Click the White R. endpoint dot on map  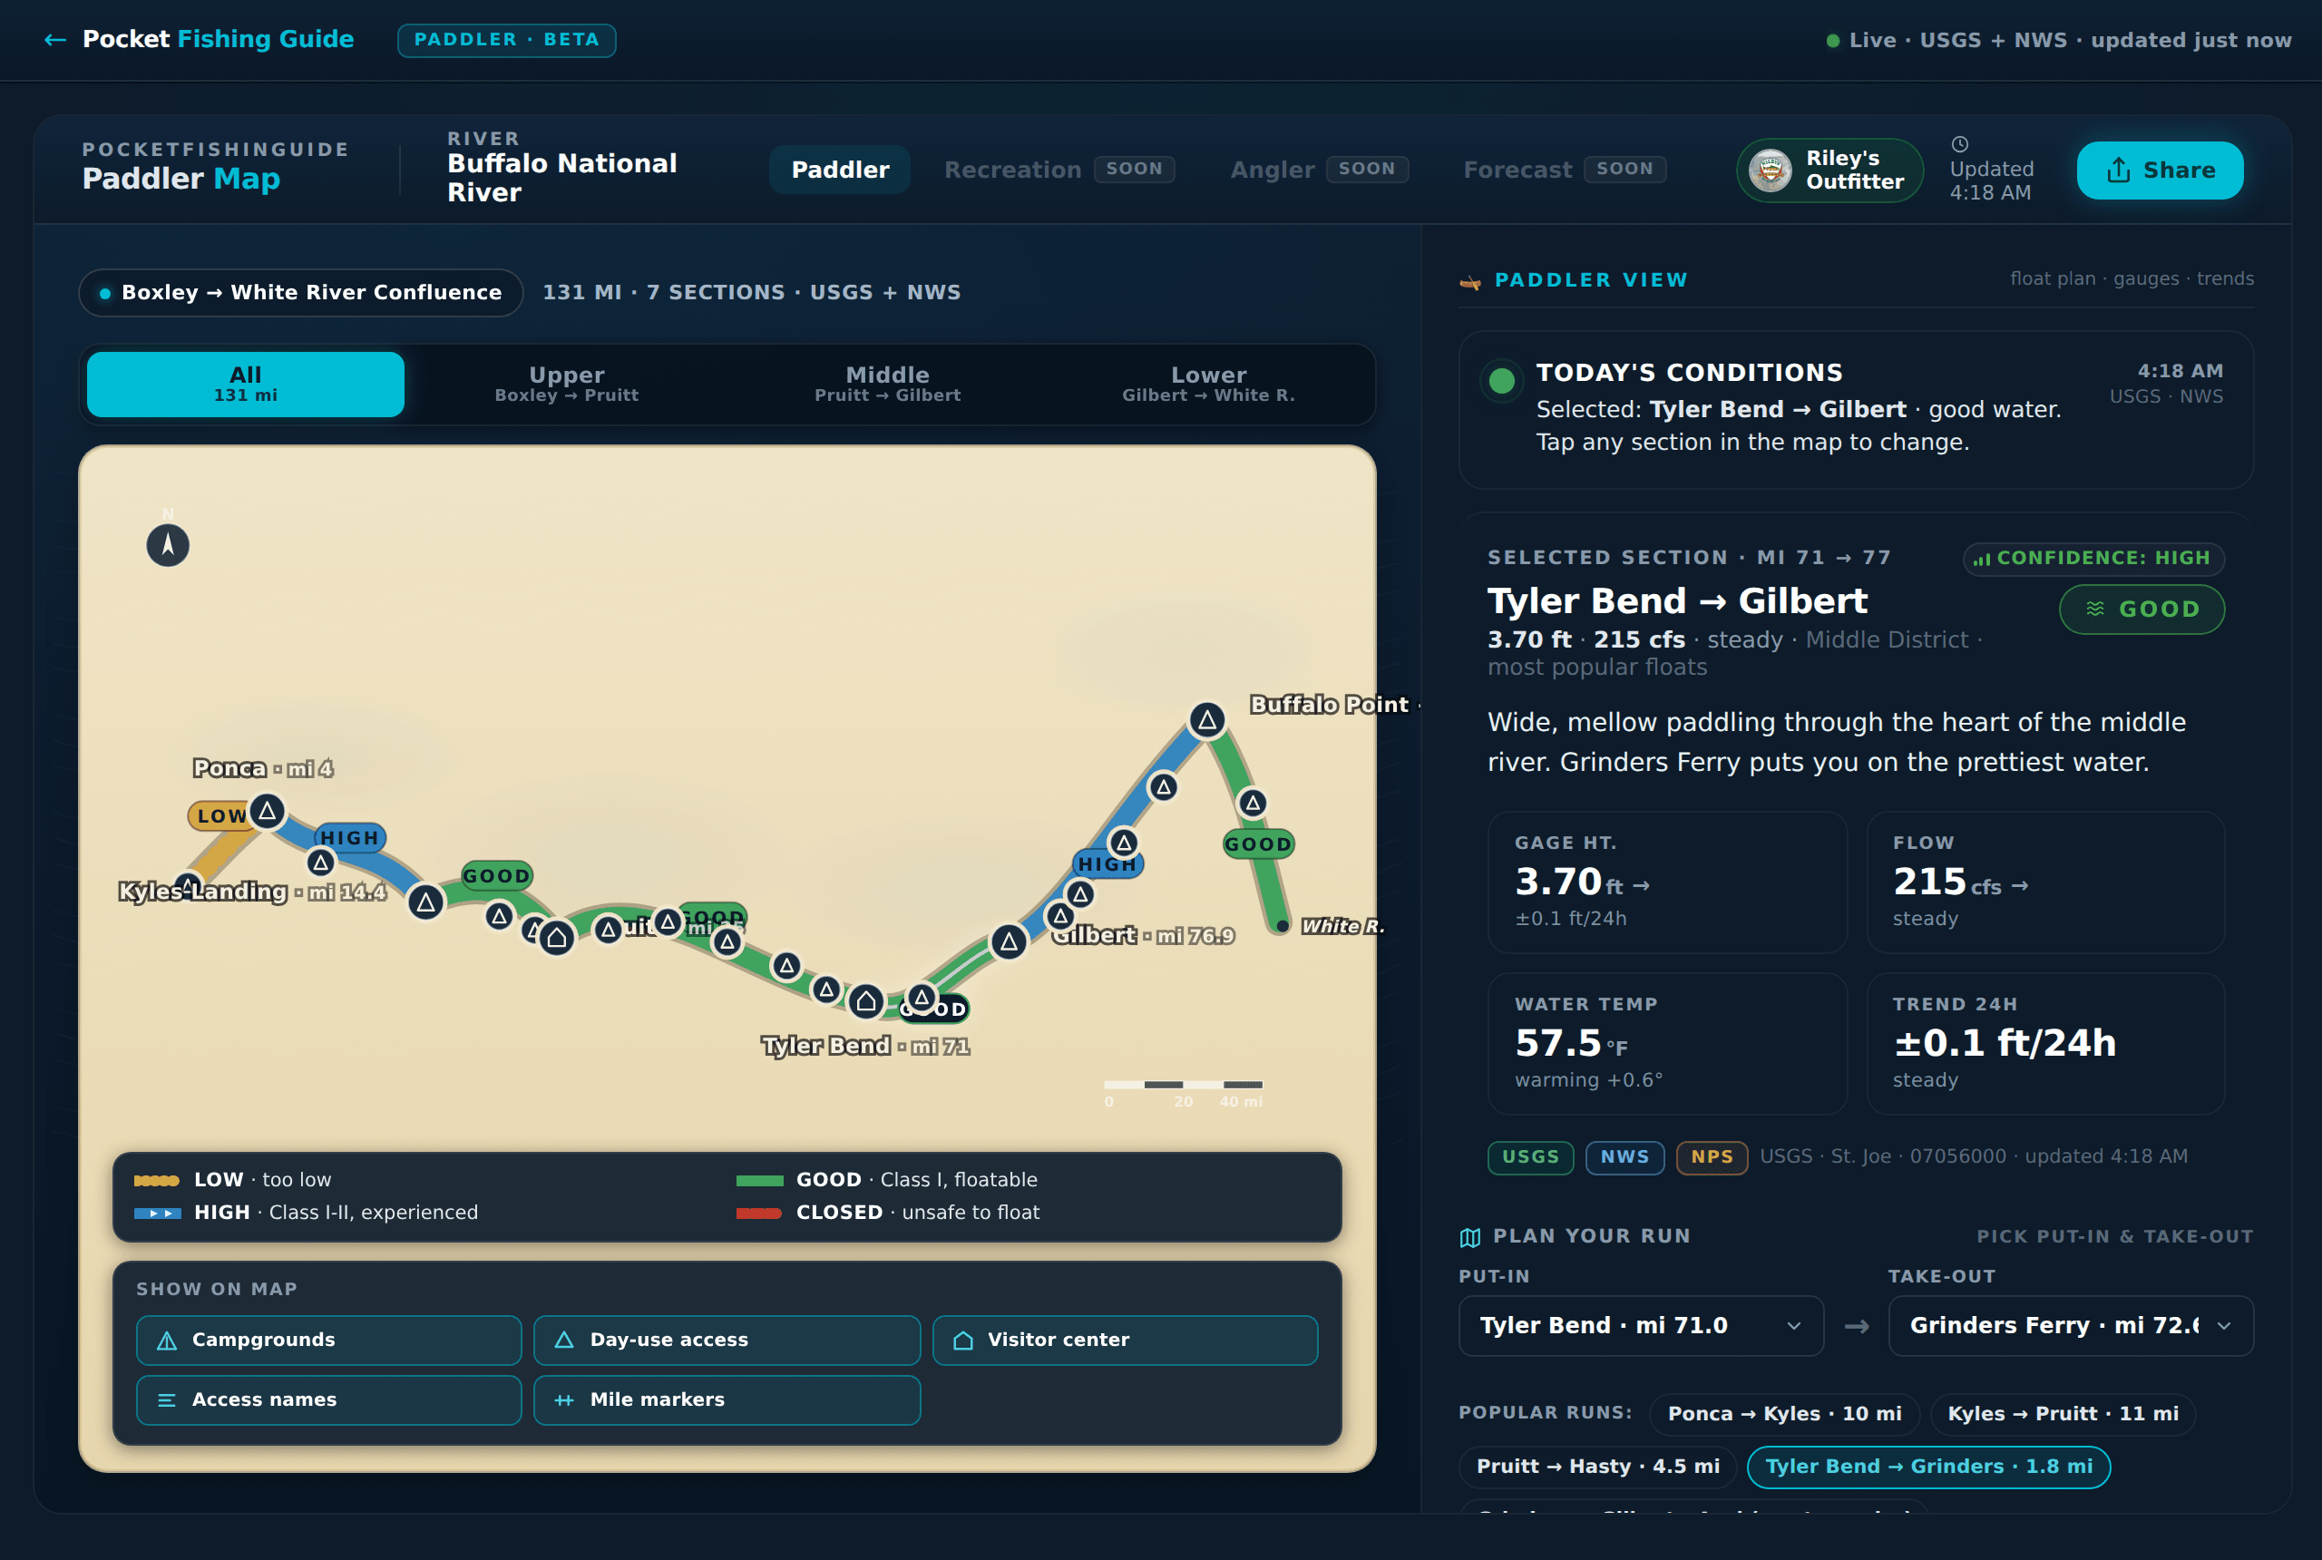(1283, 926)
